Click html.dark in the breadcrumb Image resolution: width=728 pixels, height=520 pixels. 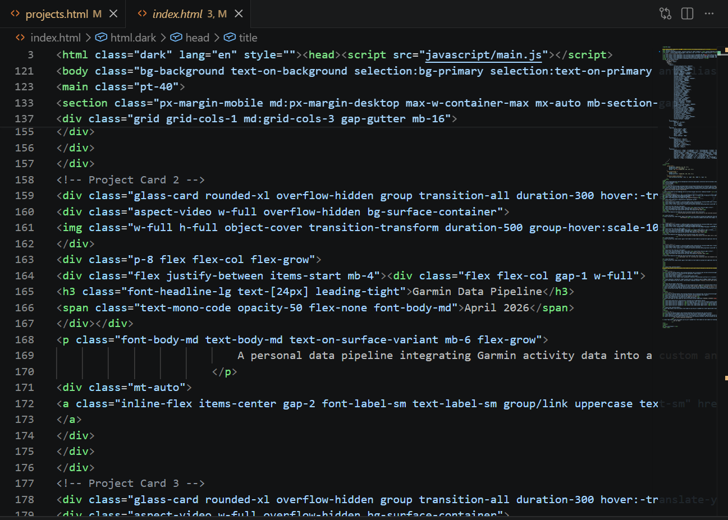click(133, 38)
